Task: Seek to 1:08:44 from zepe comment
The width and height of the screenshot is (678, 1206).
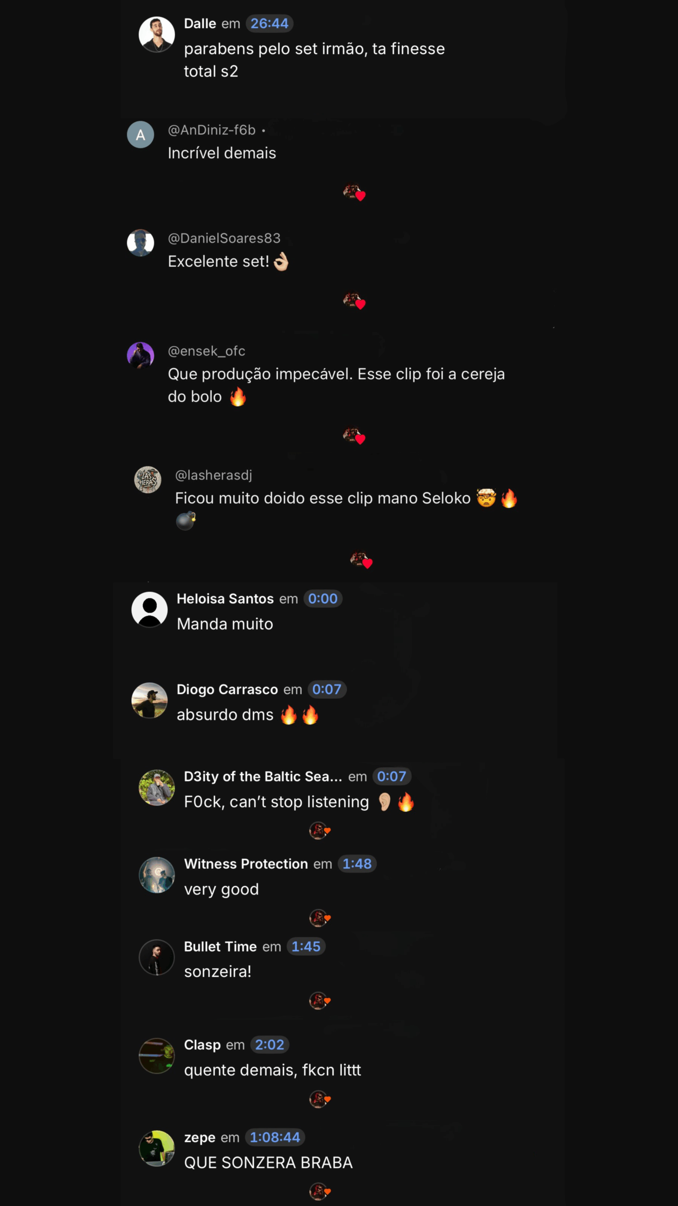Action: (x=275, y=1137)
